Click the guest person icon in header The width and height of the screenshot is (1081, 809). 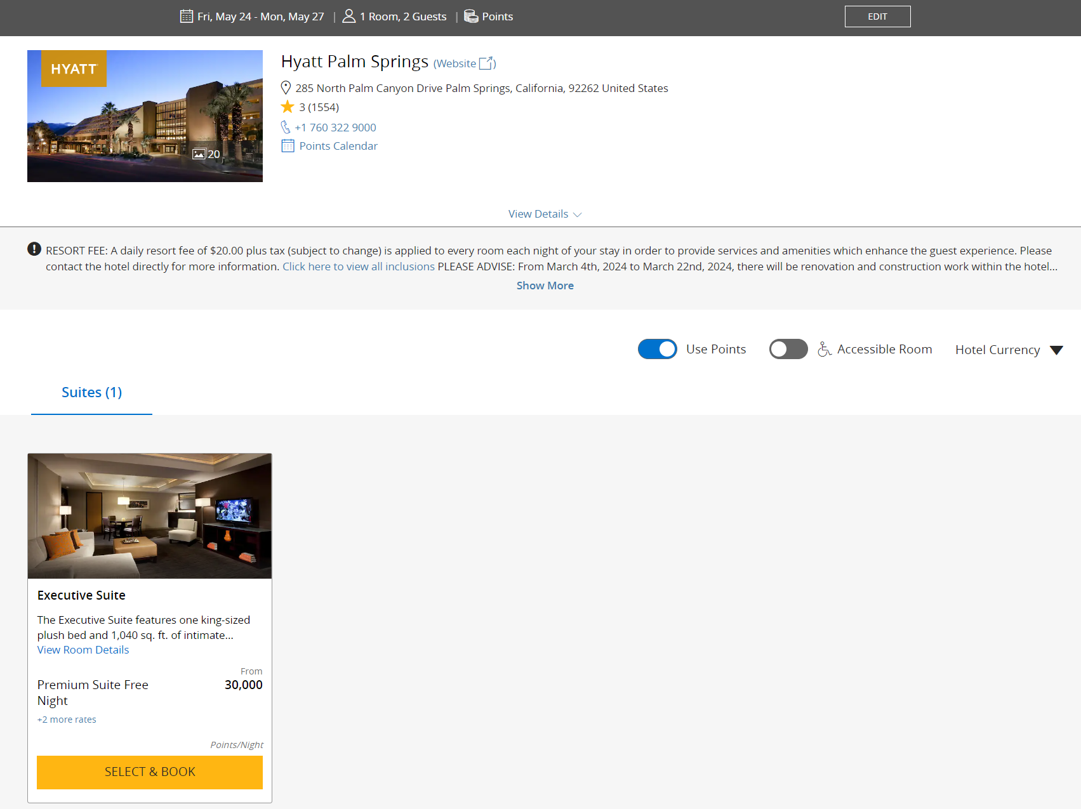coord(348,16)
